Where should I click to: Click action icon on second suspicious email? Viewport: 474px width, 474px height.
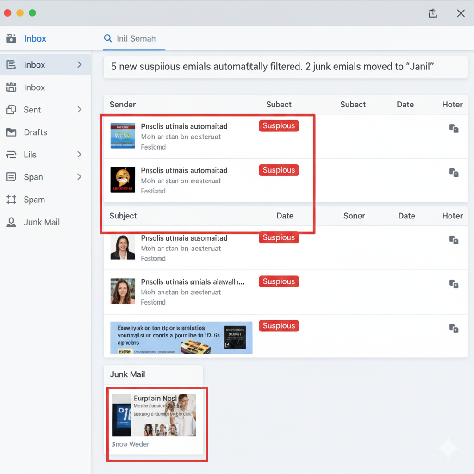tap(454, 173)
